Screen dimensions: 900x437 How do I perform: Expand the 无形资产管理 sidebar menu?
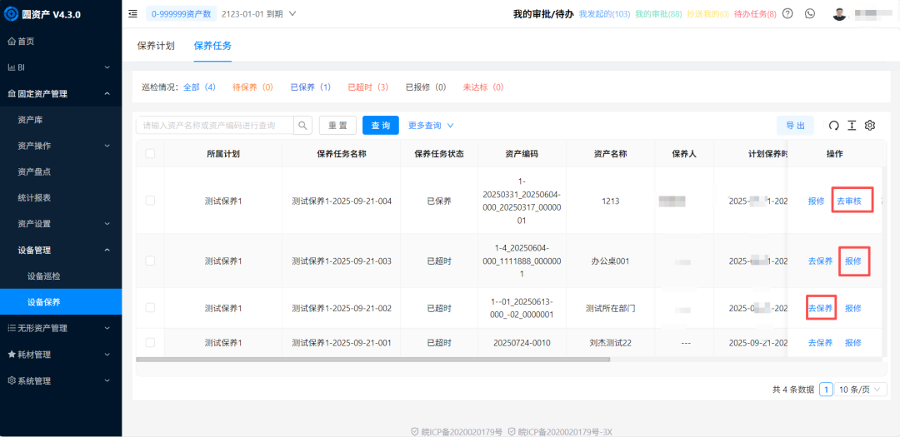pyautogui.click(x=60, y=328)
